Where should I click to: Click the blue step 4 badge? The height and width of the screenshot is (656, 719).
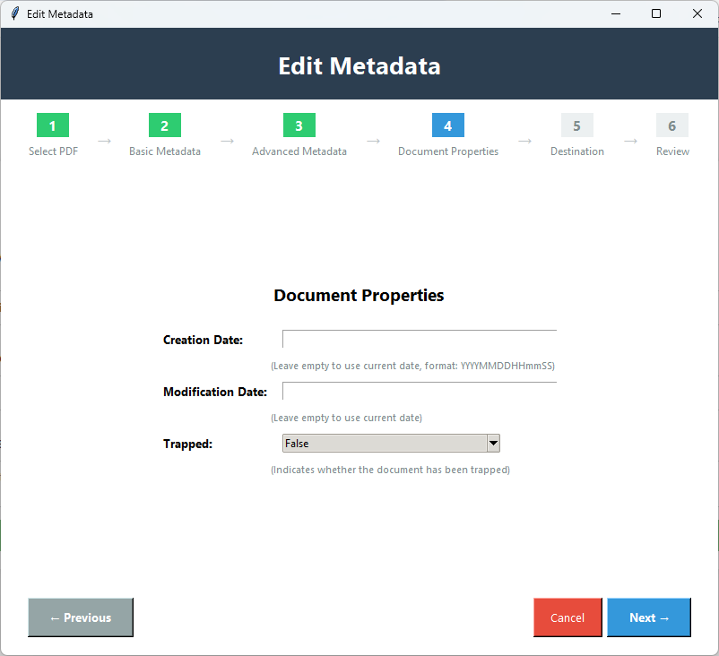tap(447, 125)
